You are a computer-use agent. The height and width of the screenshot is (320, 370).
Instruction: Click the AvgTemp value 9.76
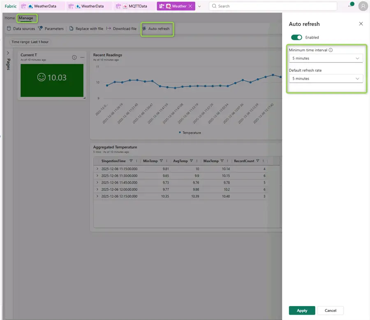[196, 183]
